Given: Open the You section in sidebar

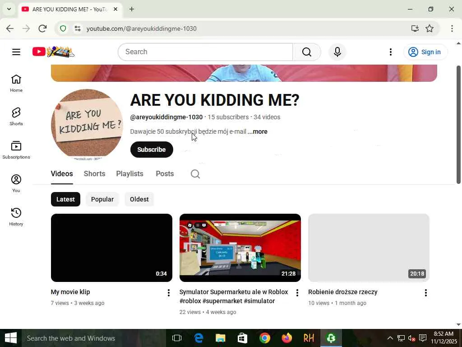Looking at the screenshot, I should click(x=16, y=183).
